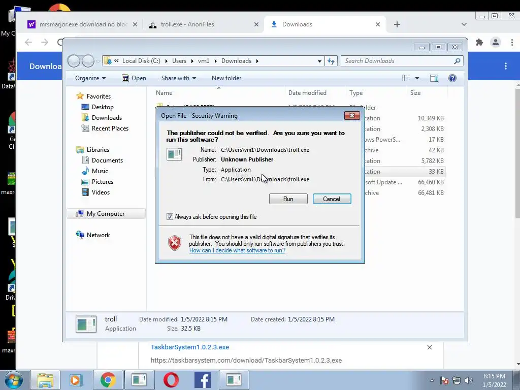Viewport: 520px width, 390px height.
Task: Click the magnifier icon in Search Downloads
Action: pos(458,61)
